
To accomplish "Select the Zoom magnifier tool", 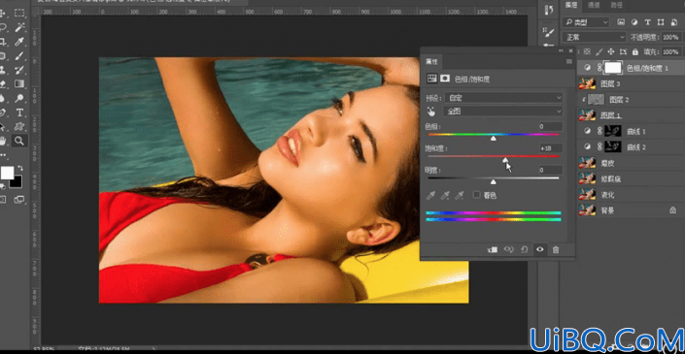I will pyautogui.click(x=18, y=141).
